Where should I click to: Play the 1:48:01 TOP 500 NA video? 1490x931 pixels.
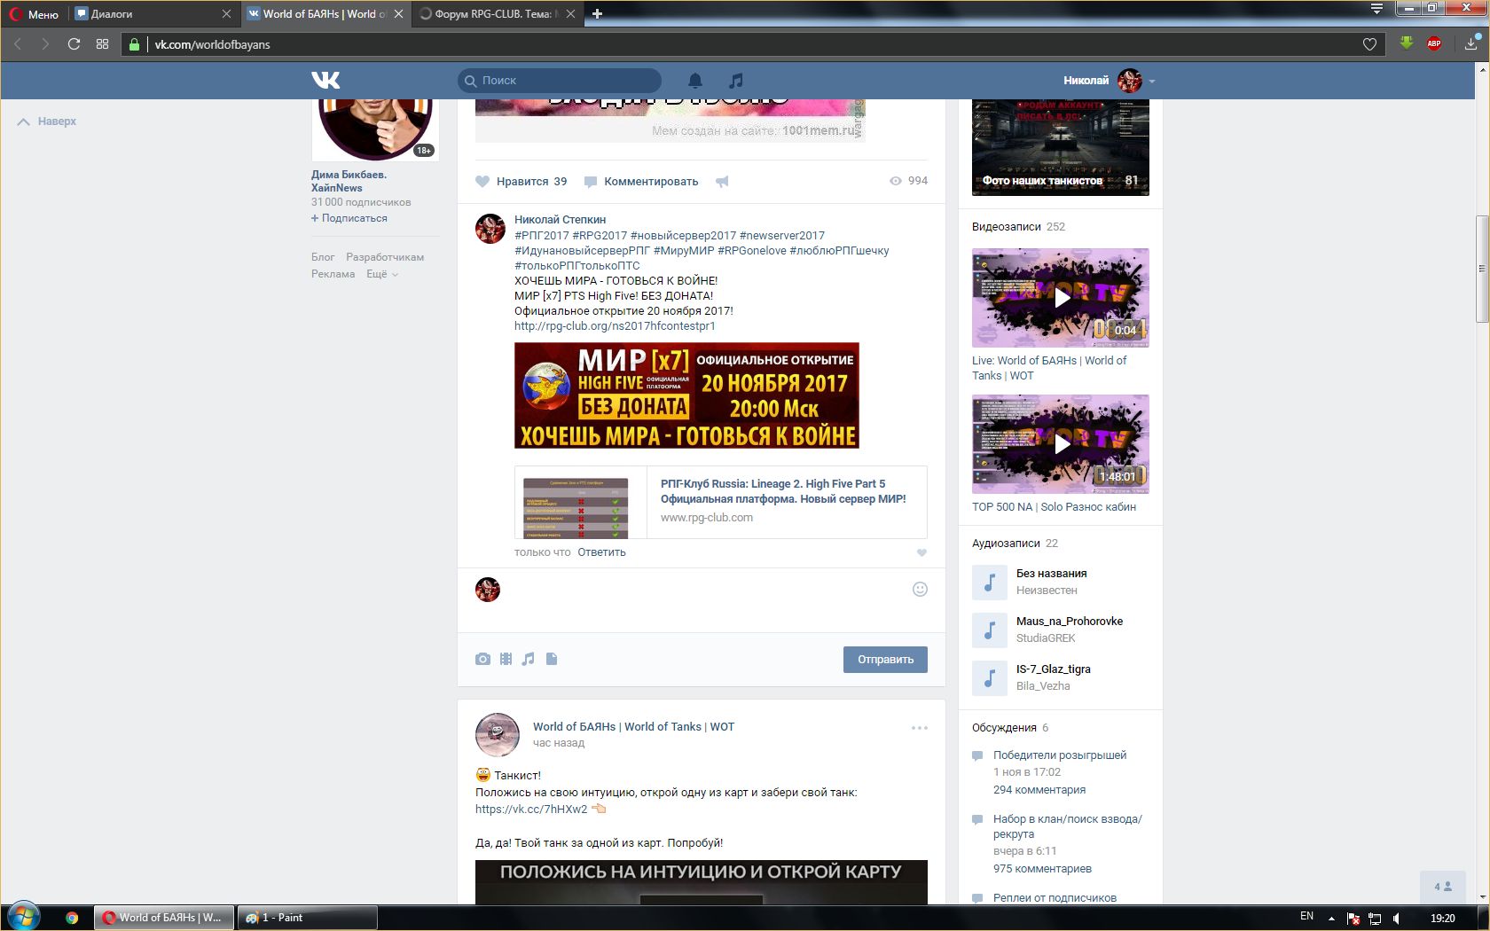[1061, 444]
